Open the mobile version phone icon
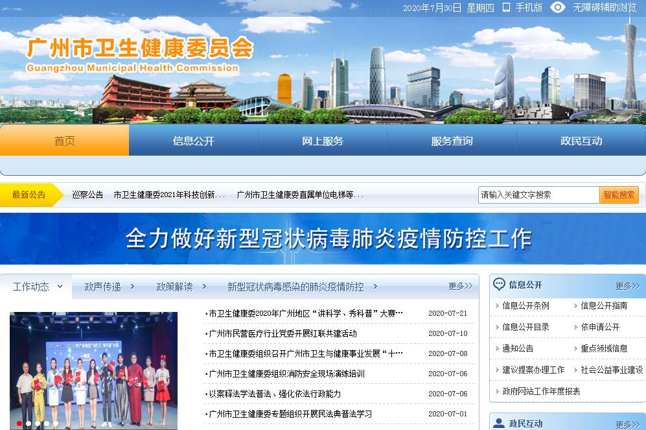Screen dimensions: 646x430 (x=506, y=7)
